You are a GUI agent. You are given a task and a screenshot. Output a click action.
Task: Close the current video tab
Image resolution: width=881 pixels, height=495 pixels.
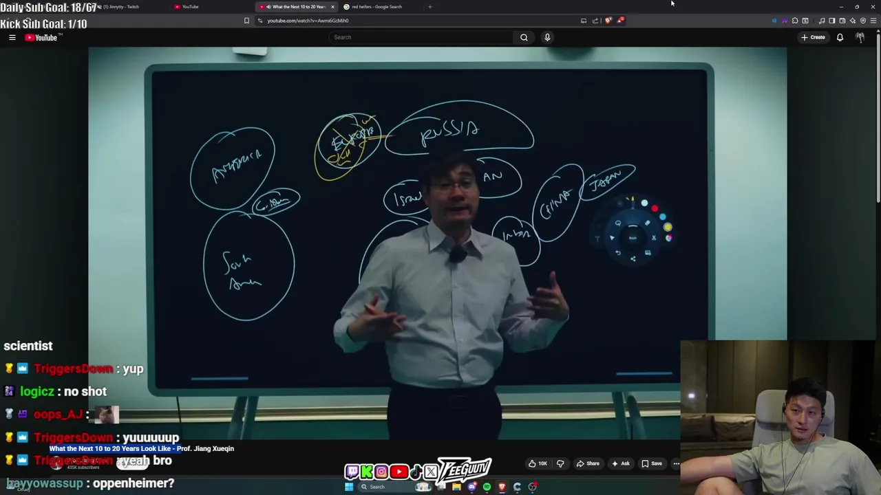[x=332, y=7]
